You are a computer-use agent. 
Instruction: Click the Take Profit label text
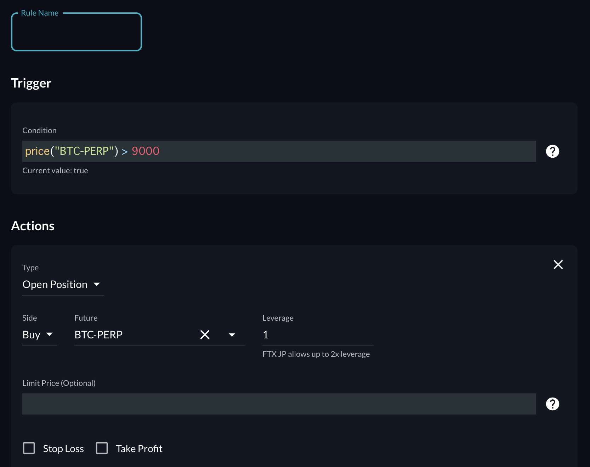pos(139,449)
